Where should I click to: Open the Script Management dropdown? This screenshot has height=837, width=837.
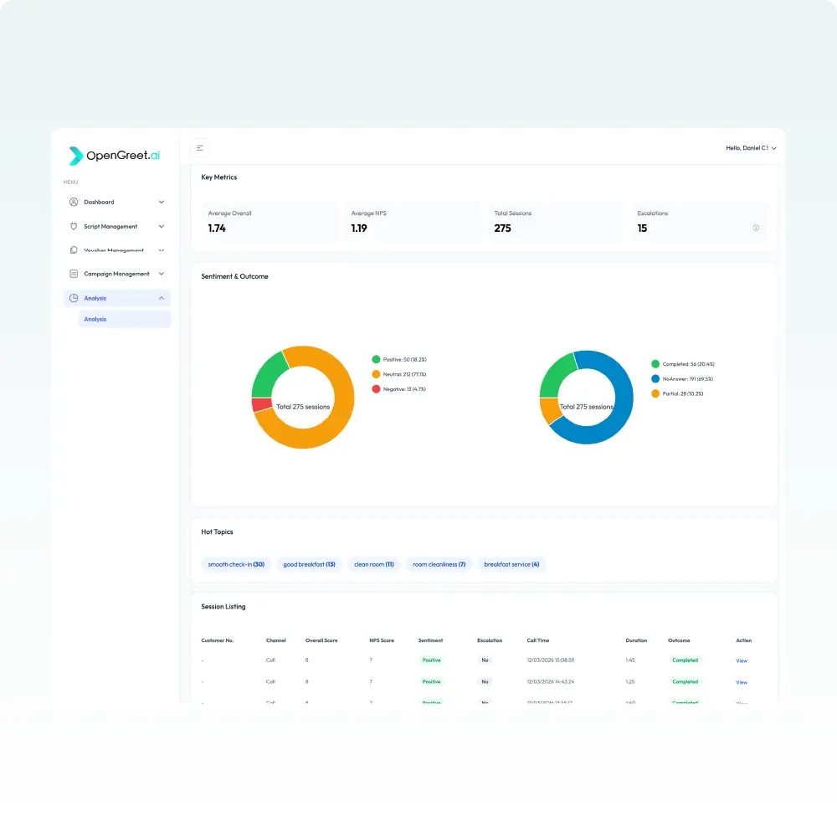(x=161, y=226)
